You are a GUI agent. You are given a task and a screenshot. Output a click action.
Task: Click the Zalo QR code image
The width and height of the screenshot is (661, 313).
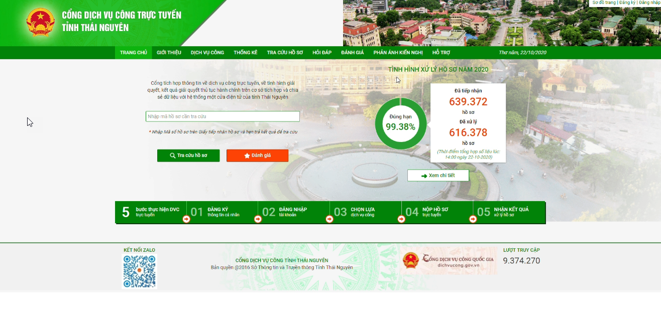coord(139,271)
